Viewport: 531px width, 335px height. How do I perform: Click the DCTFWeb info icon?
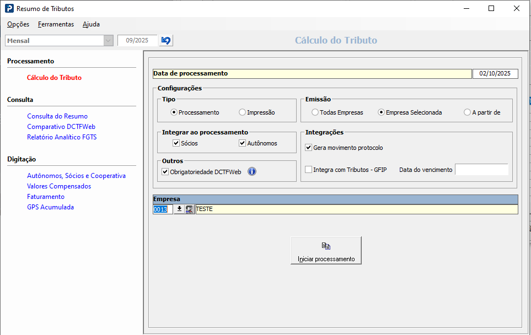tap(252, 171)
